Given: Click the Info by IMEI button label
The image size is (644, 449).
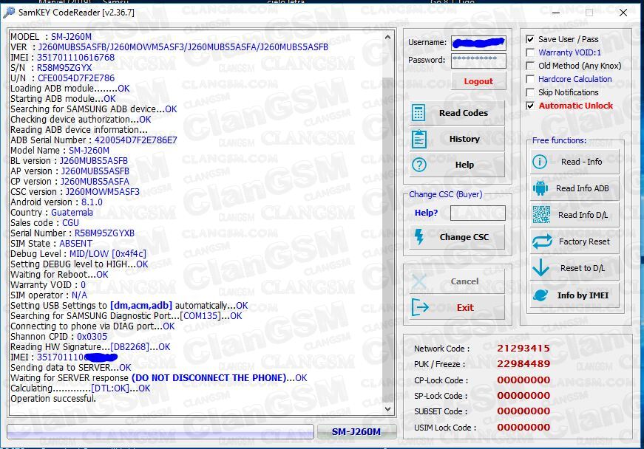Looking at the screenshot, I should click(583, 295).
